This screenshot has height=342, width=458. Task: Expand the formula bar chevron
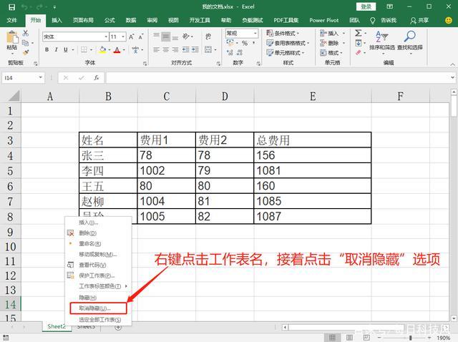tap(452, 78)
